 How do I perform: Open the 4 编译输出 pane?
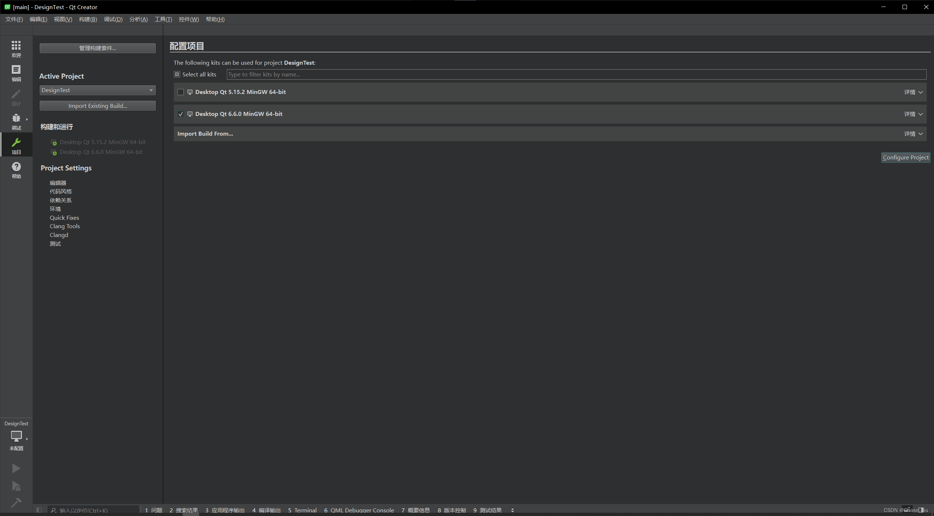266,510
